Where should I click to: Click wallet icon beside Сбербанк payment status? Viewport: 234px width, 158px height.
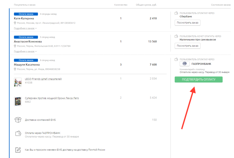tap(176, 13)
